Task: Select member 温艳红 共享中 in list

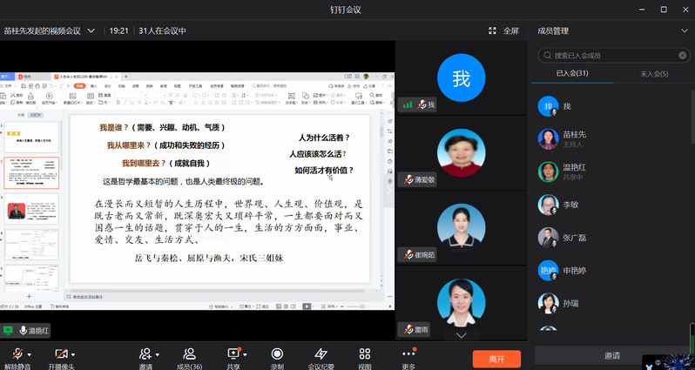Action: pos(611,172)
